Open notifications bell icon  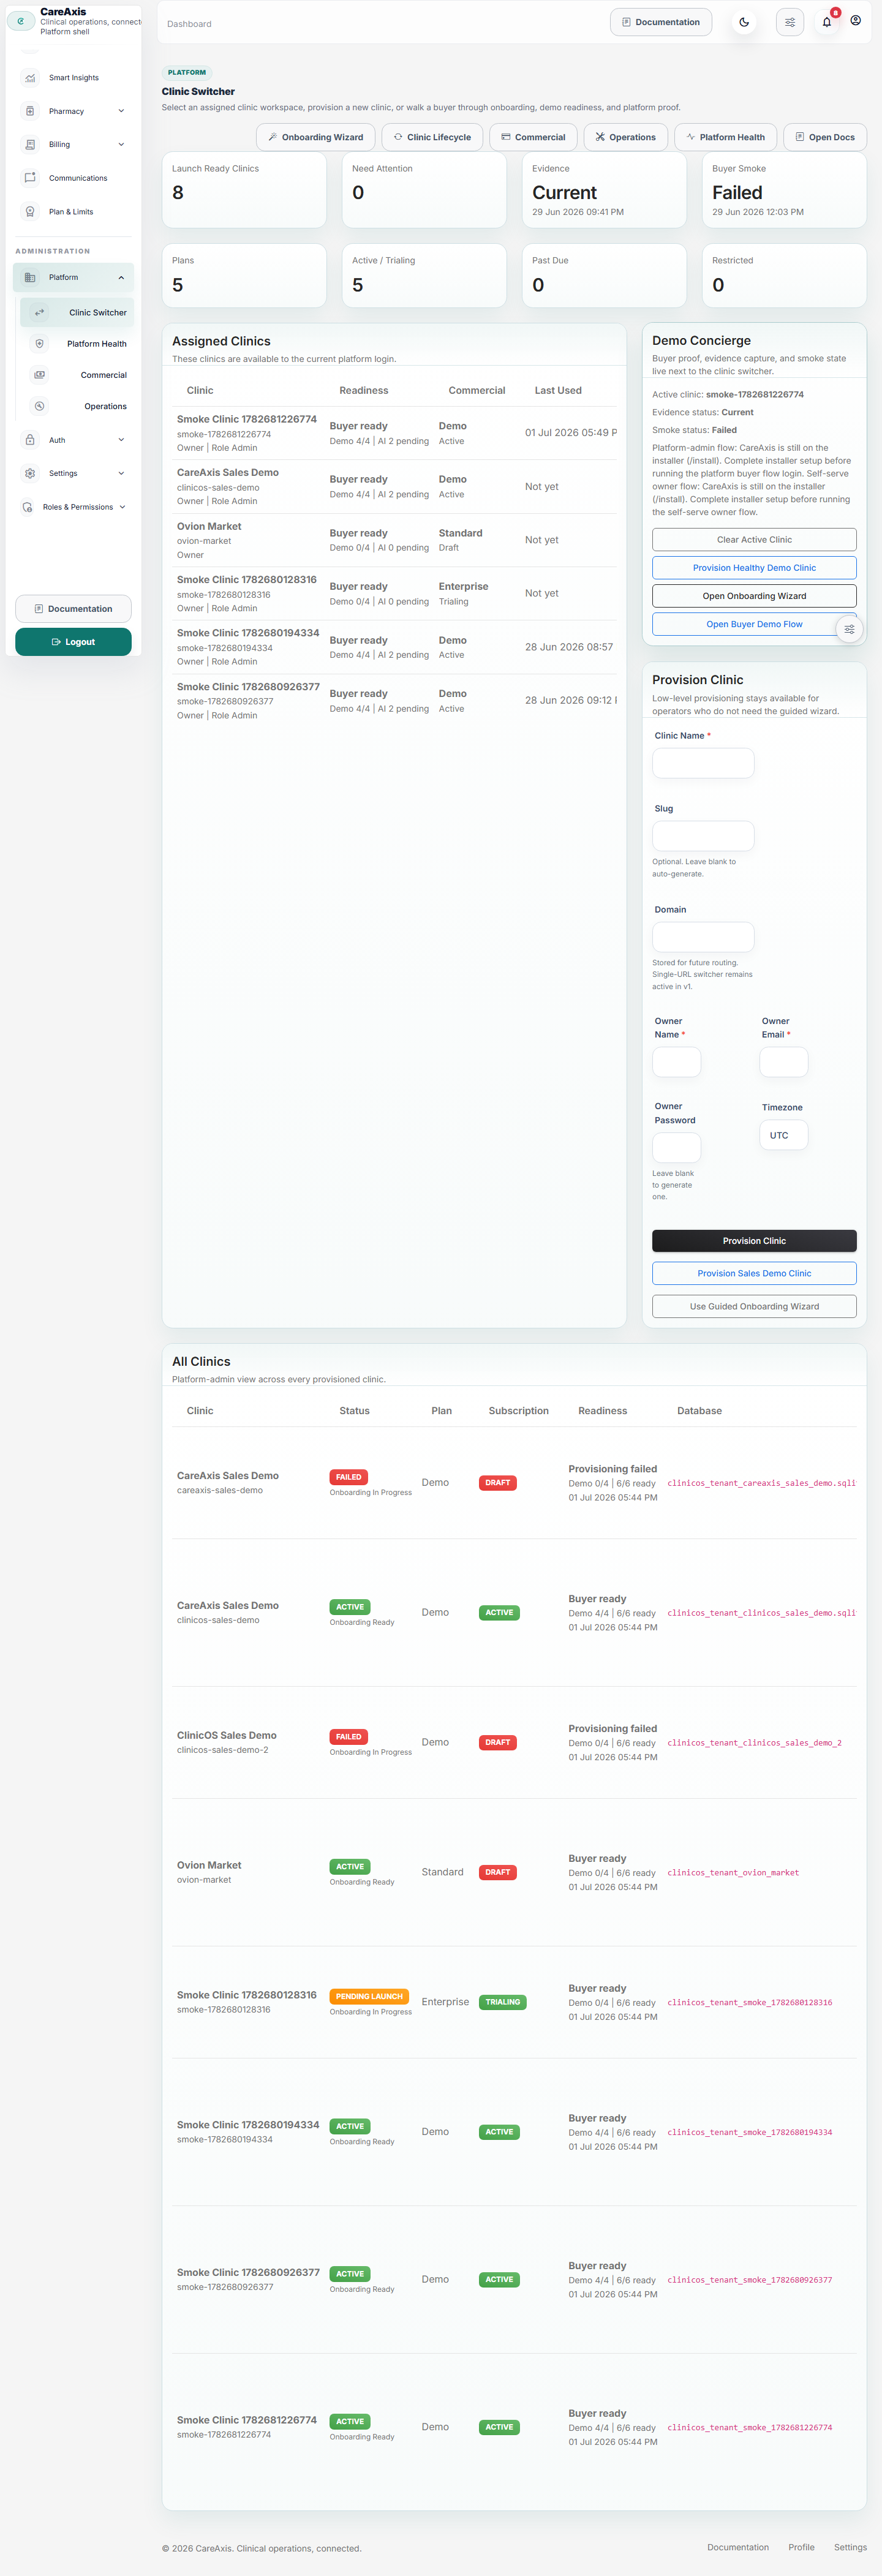point(827,22)
